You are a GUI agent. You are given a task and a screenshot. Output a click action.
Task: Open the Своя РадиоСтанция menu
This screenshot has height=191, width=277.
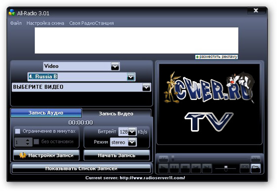[92, 23]
